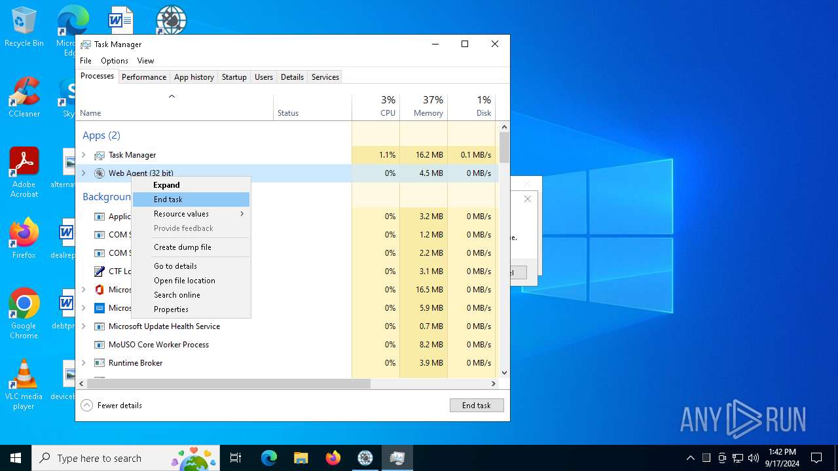
Task: Open Task View from the taskbar
Action: pos(236,458)
